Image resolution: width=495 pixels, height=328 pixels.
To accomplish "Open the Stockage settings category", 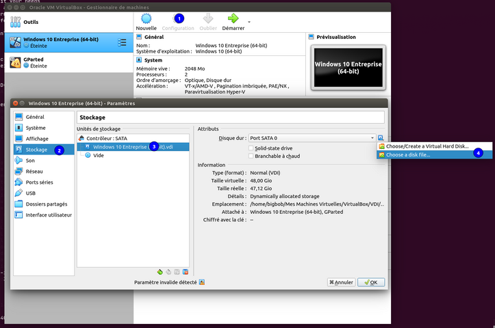I will (x=44, y=150).
